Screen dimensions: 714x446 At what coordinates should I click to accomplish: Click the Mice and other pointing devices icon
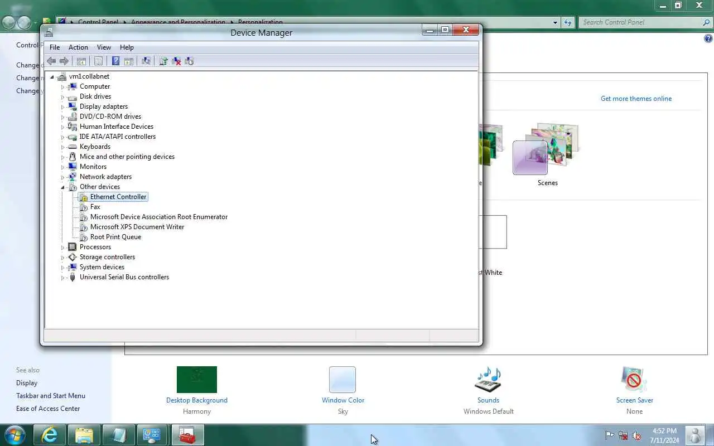73,157
